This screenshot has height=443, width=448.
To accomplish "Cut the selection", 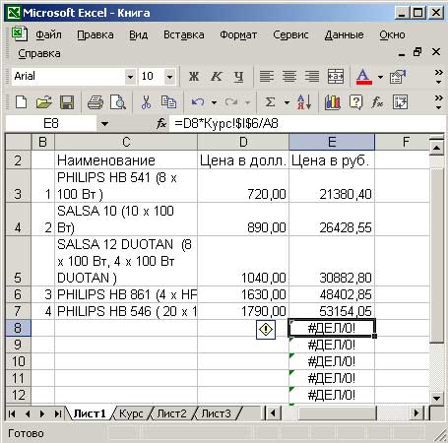I will point(146,102).
